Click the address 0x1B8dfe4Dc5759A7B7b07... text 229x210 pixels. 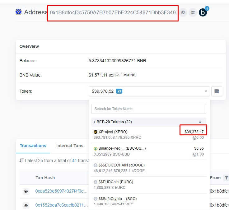(113, 12)
